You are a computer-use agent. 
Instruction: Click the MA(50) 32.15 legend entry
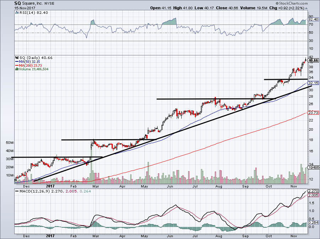[x=27, y=61]
